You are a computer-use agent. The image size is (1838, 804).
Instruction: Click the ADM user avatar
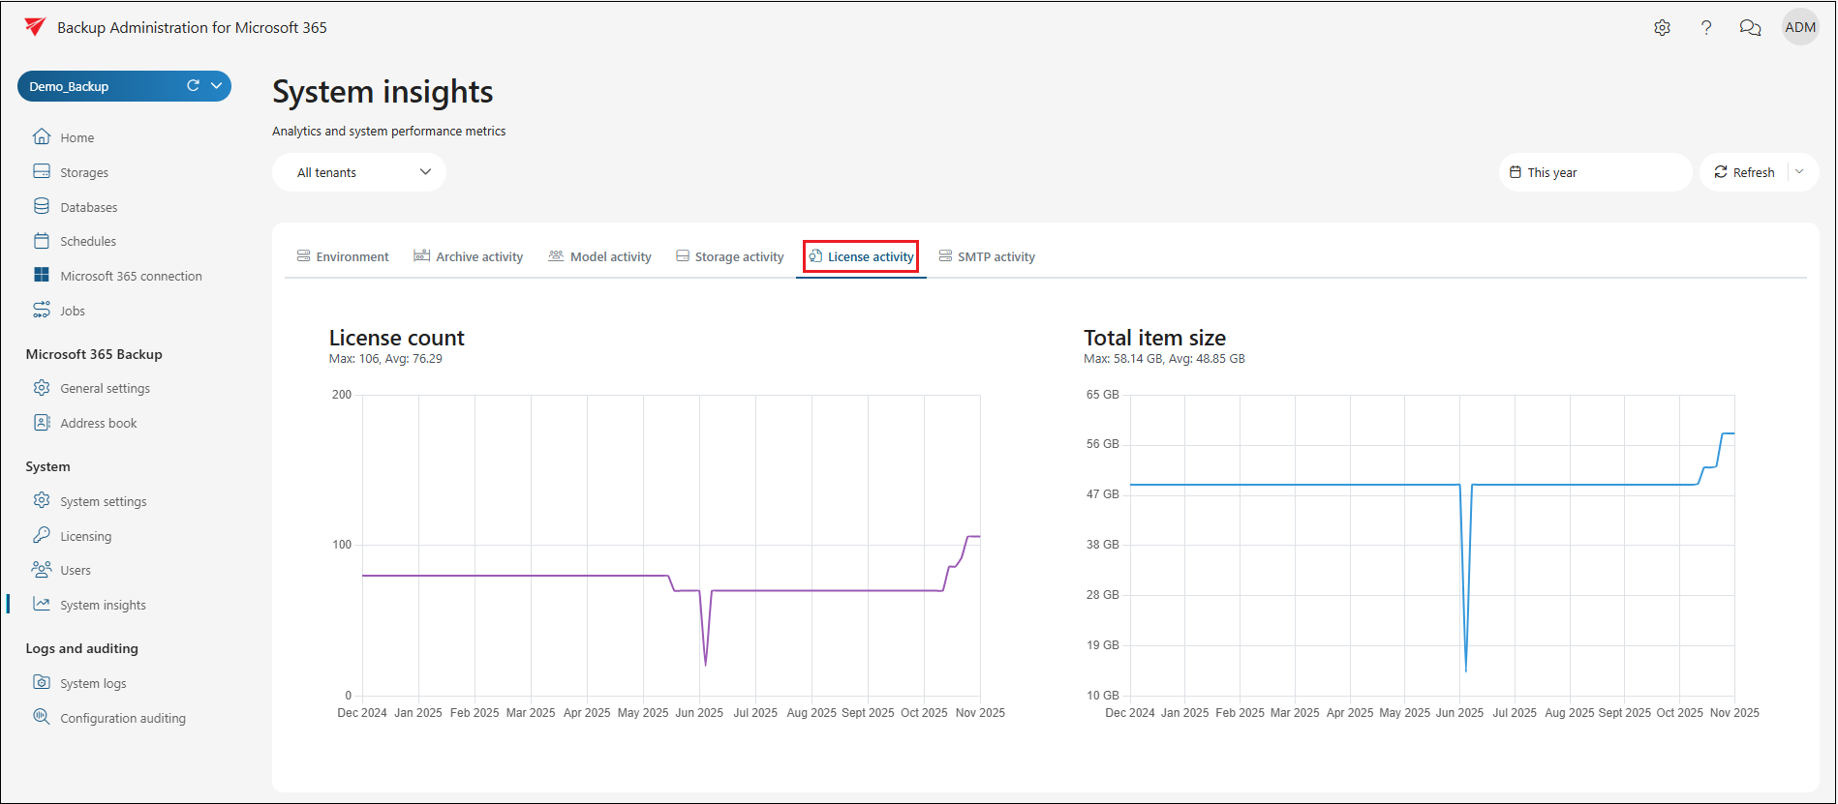click(1800, 27)
